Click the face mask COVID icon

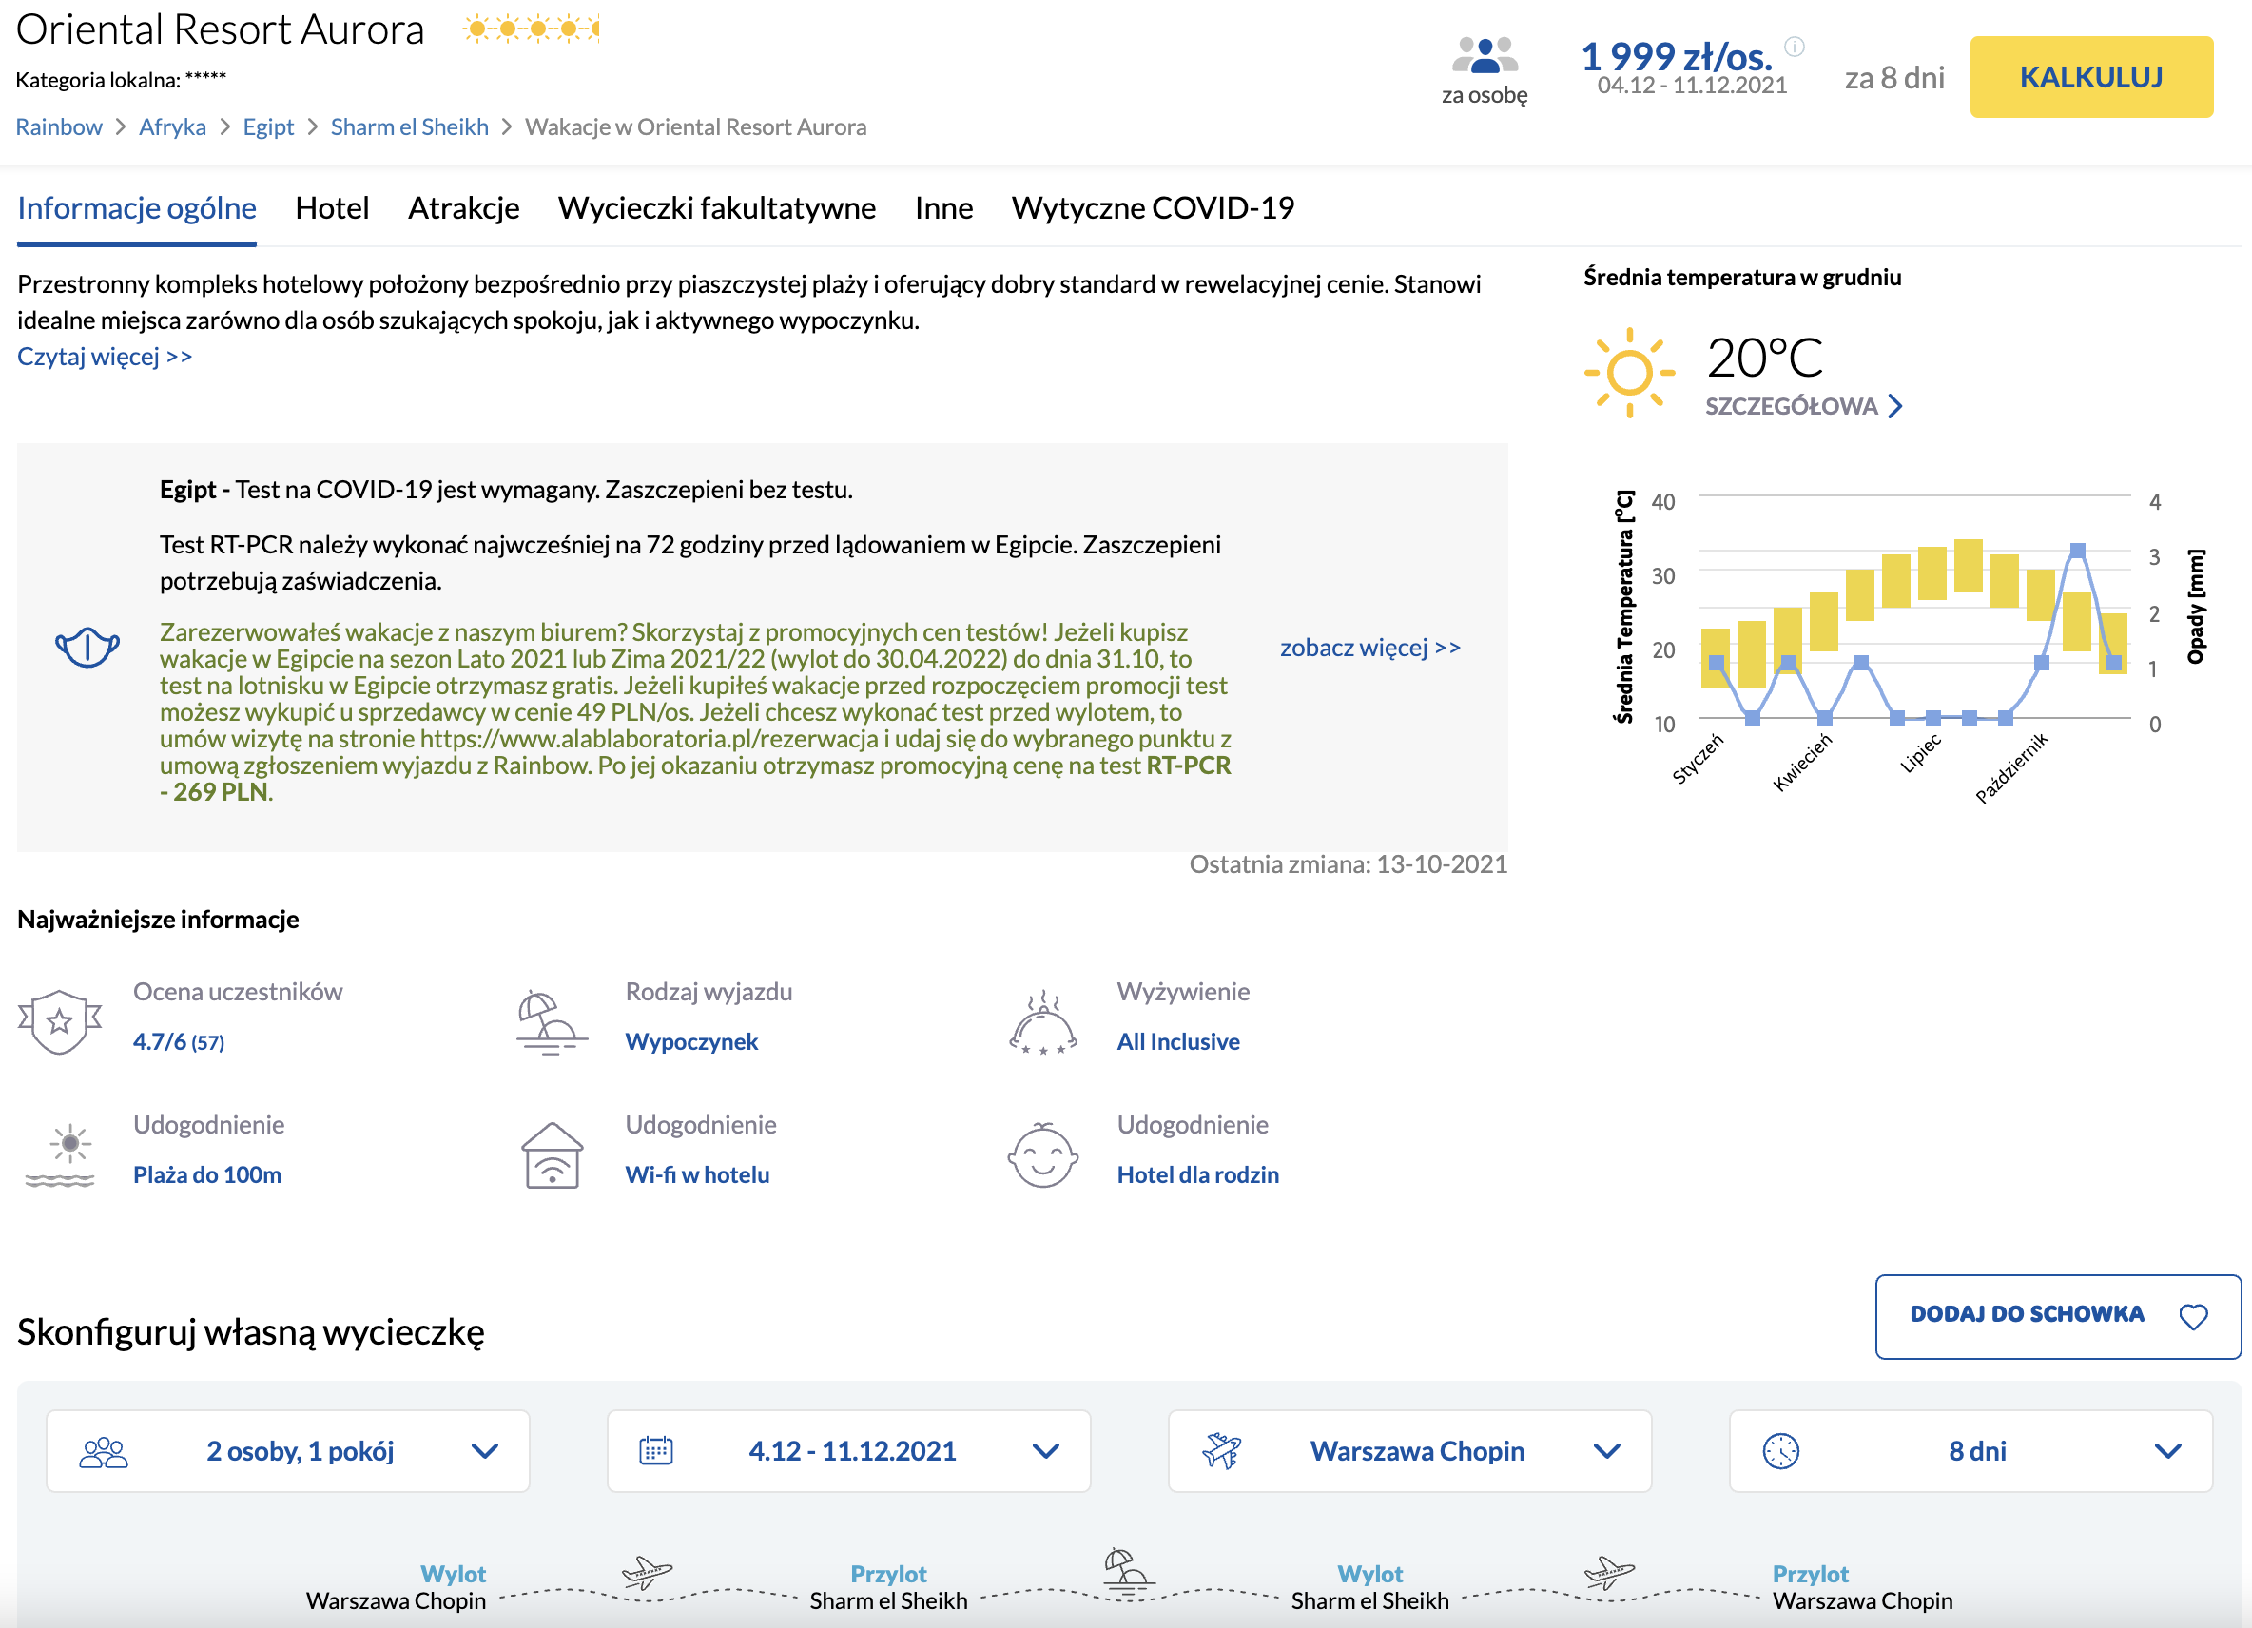[87, 648]
